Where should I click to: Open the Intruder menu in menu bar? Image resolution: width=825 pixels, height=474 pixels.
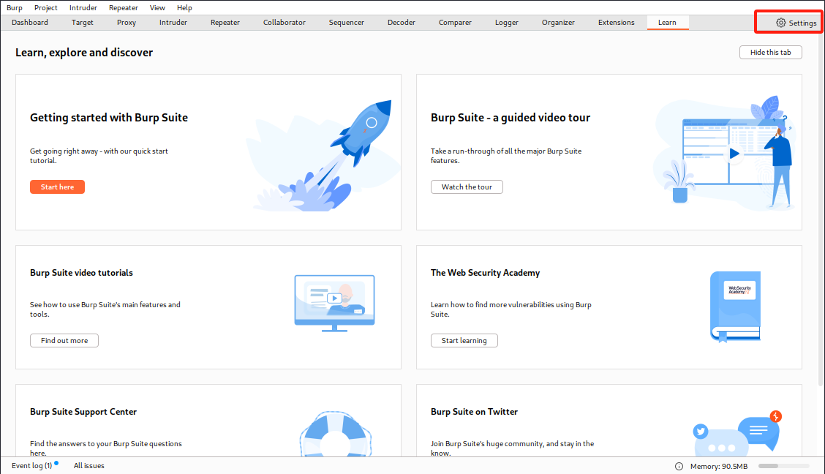tap(83, 8)
